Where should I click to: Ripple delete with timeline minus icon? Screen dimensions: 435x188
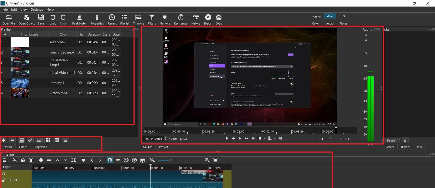point(49,160)
